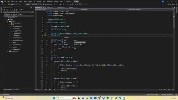Image resolution: width=178 pixels, height=100 pixels.
Task: Expand the References node
Action: pyautogui.click(x=6, y=18)
